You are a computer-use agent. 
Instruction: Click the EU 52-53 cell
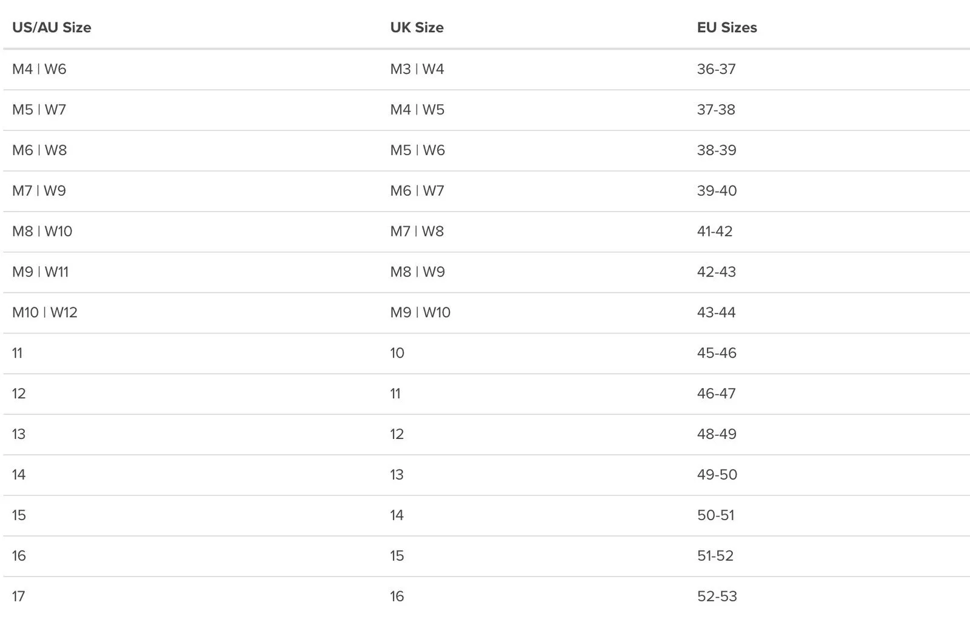point(717,597)
